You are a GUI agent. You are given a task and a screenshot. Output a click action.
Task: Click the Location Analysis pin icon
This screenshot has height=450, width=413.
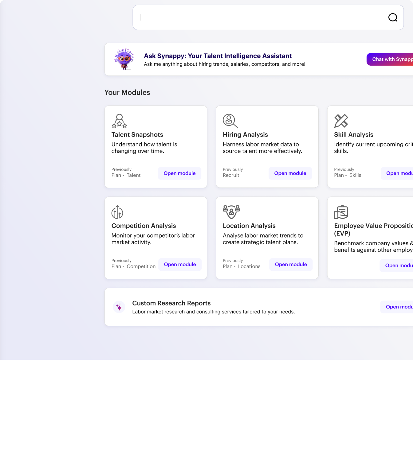pyautogui.click(x=231, y=212)
